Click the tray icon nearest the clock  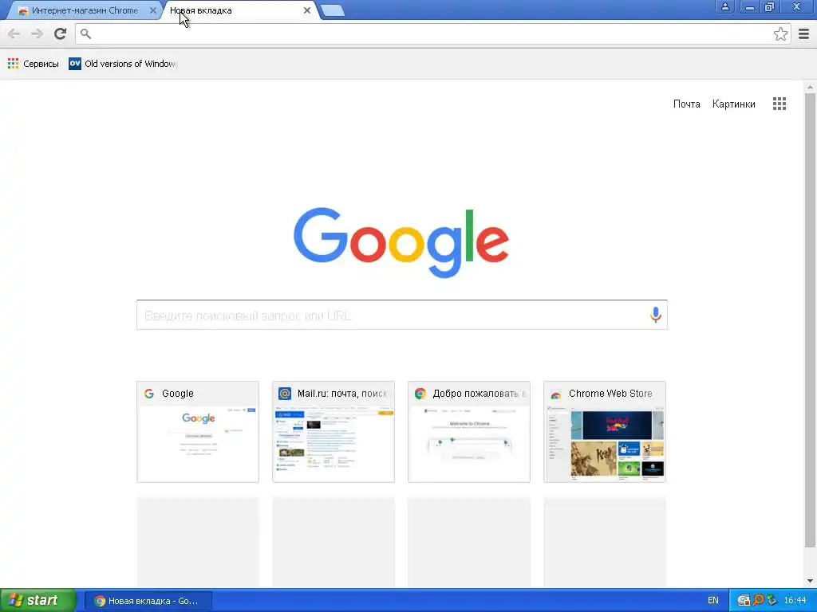click(x=772, y=601)
